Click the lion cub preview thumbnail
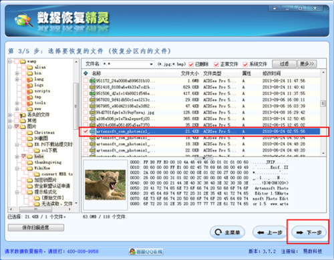 [106, 184]
